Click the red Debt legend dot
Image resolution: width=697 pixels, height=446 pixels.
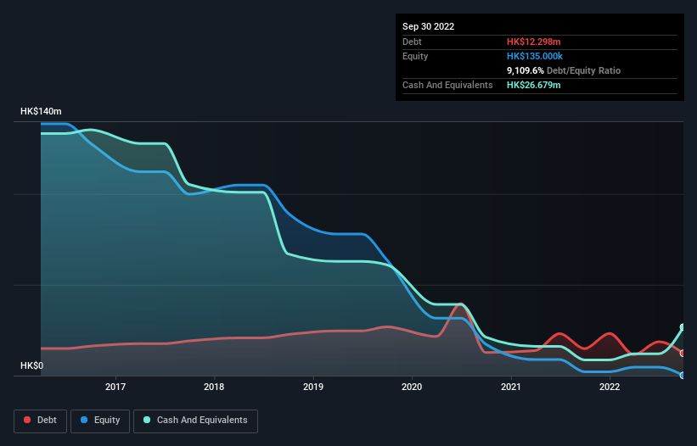pos(27,420)
